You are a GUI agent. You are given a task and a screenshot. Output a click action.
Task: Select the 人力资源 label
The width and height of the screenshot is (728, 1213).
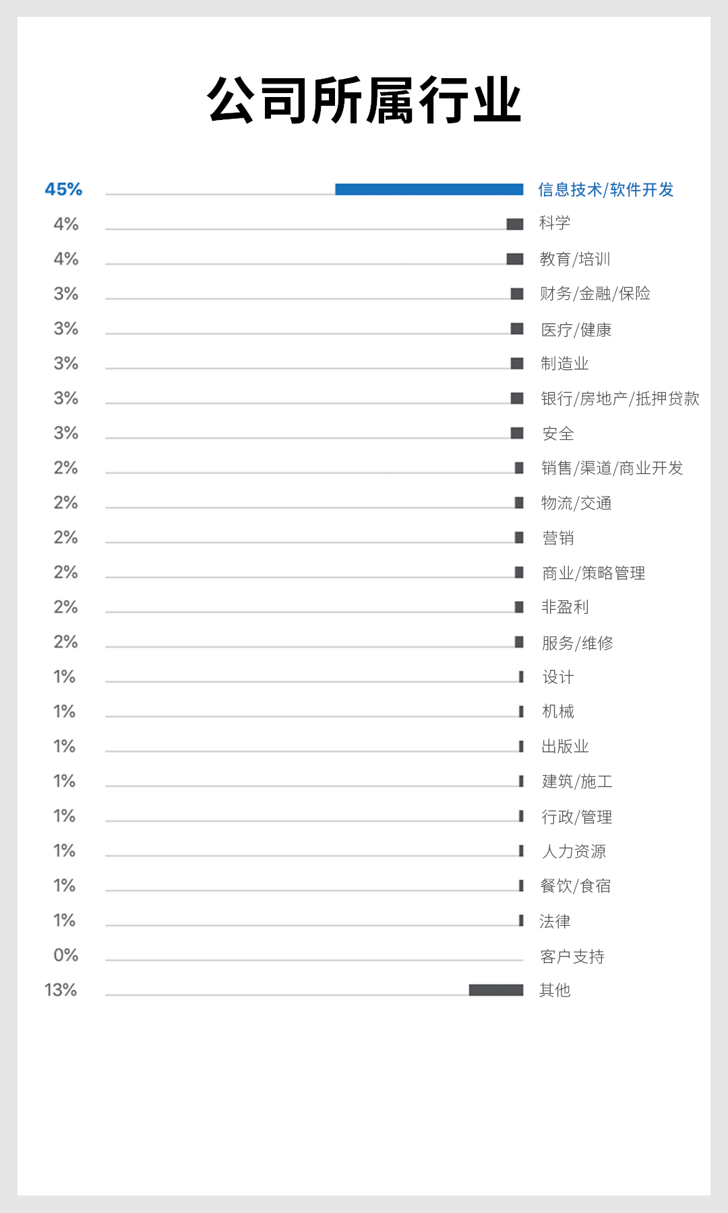pos(574,851)
